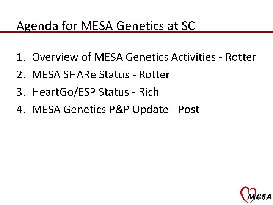Click the name 'Rich' in item three
This screenshot has width=273, height=205.
[149, 92]
